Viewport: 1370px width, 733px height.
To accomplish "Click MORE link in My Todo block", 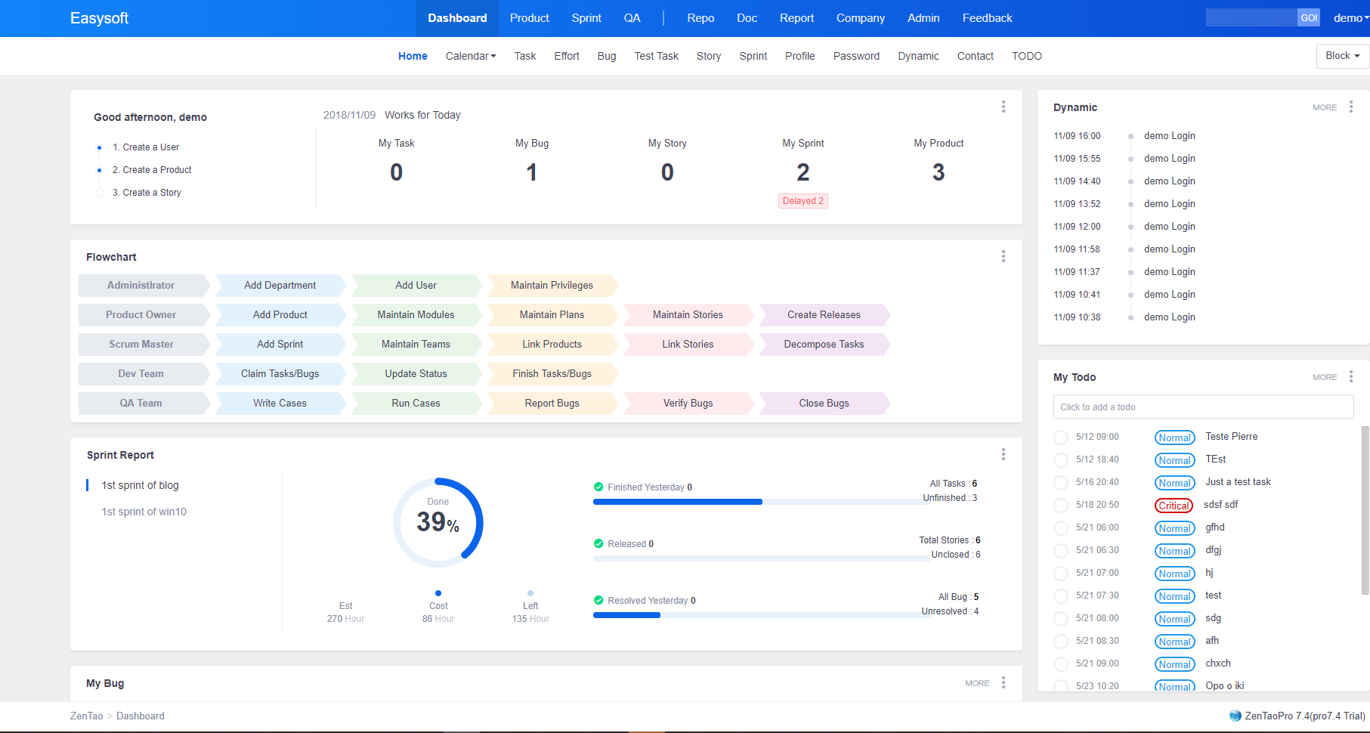I will tap(1325, 377).
